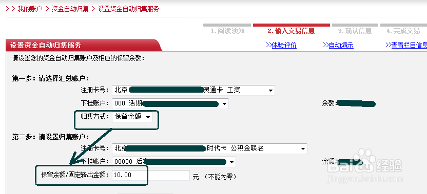Click the 保留余额/固定转出金额 input field
427x194 pixels.
[150, 175]
